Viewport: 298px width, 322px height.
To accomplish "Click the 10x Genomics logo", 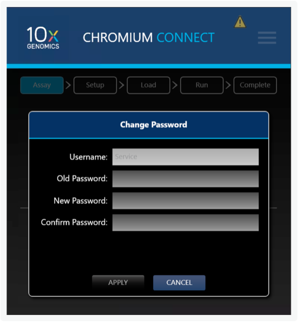I will click(43, 38).
